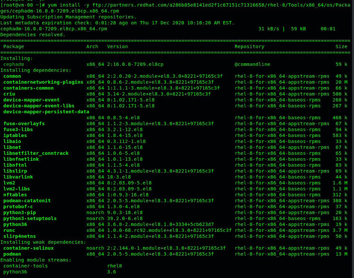This screenshot has width=354, height=278.
Task: Click the python3-setuptools package name
Action: click(30, 218)
